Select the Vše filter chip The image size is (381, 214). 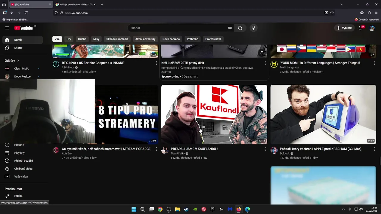pos(57,39)
